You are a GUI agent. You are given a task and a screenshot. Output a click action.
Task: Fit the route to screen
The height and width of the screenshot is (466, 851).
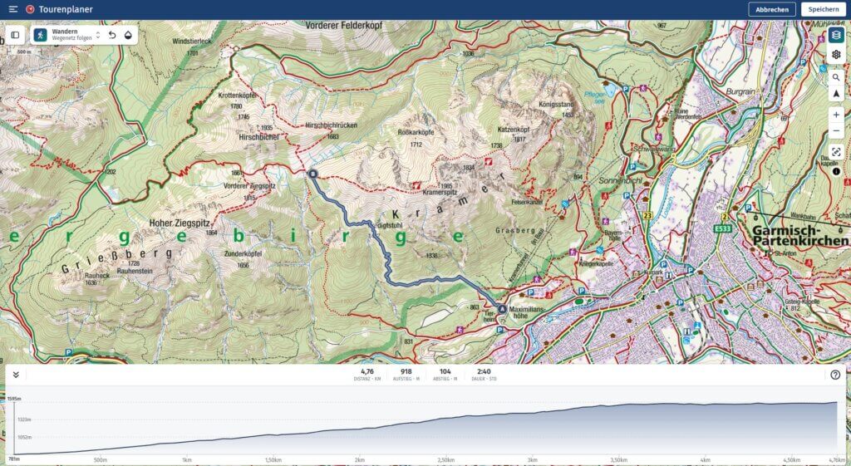pos(836,153)
